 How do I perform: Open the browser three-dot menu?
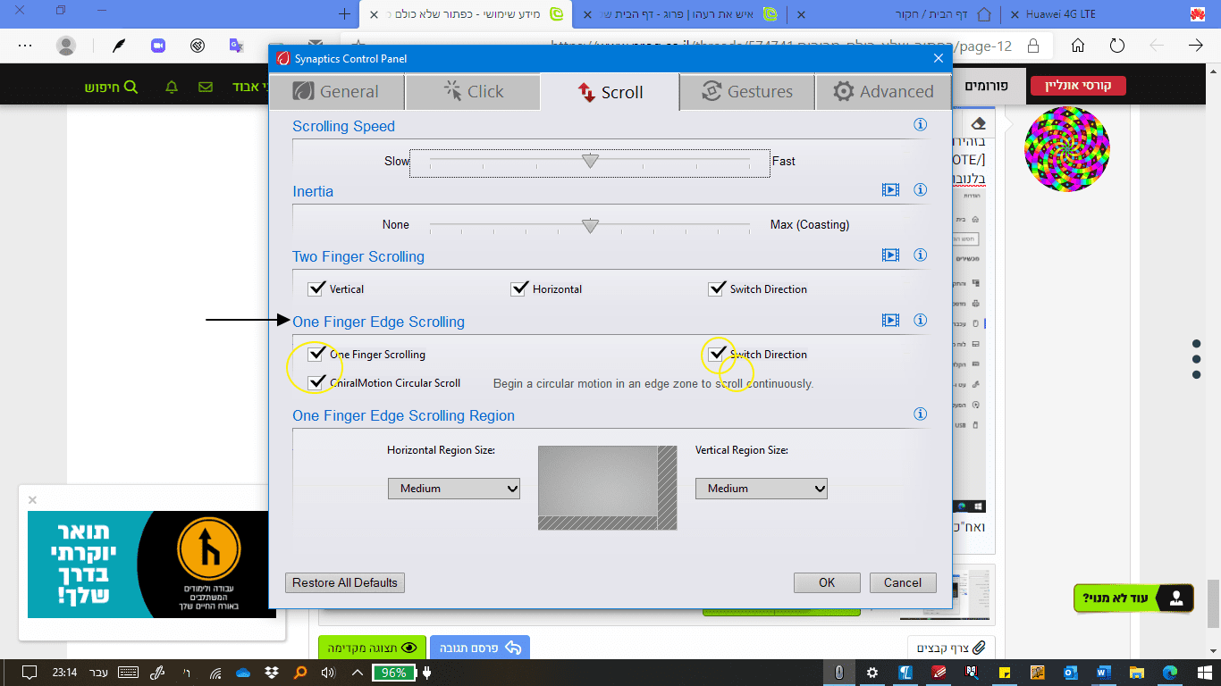point(25,46)
